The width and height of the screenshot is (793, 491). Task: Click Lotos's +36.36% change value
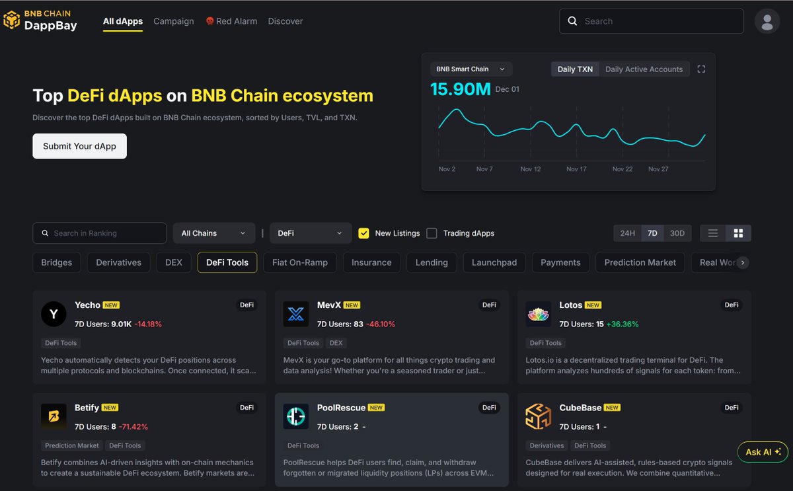point(623,324)
